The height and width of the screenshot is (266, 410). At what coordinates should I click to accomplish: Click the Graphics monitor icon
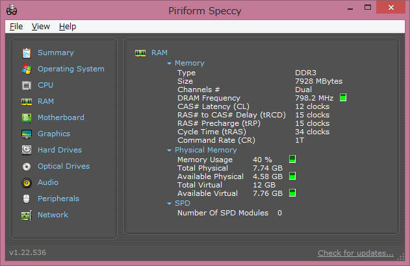click(27, 134)
